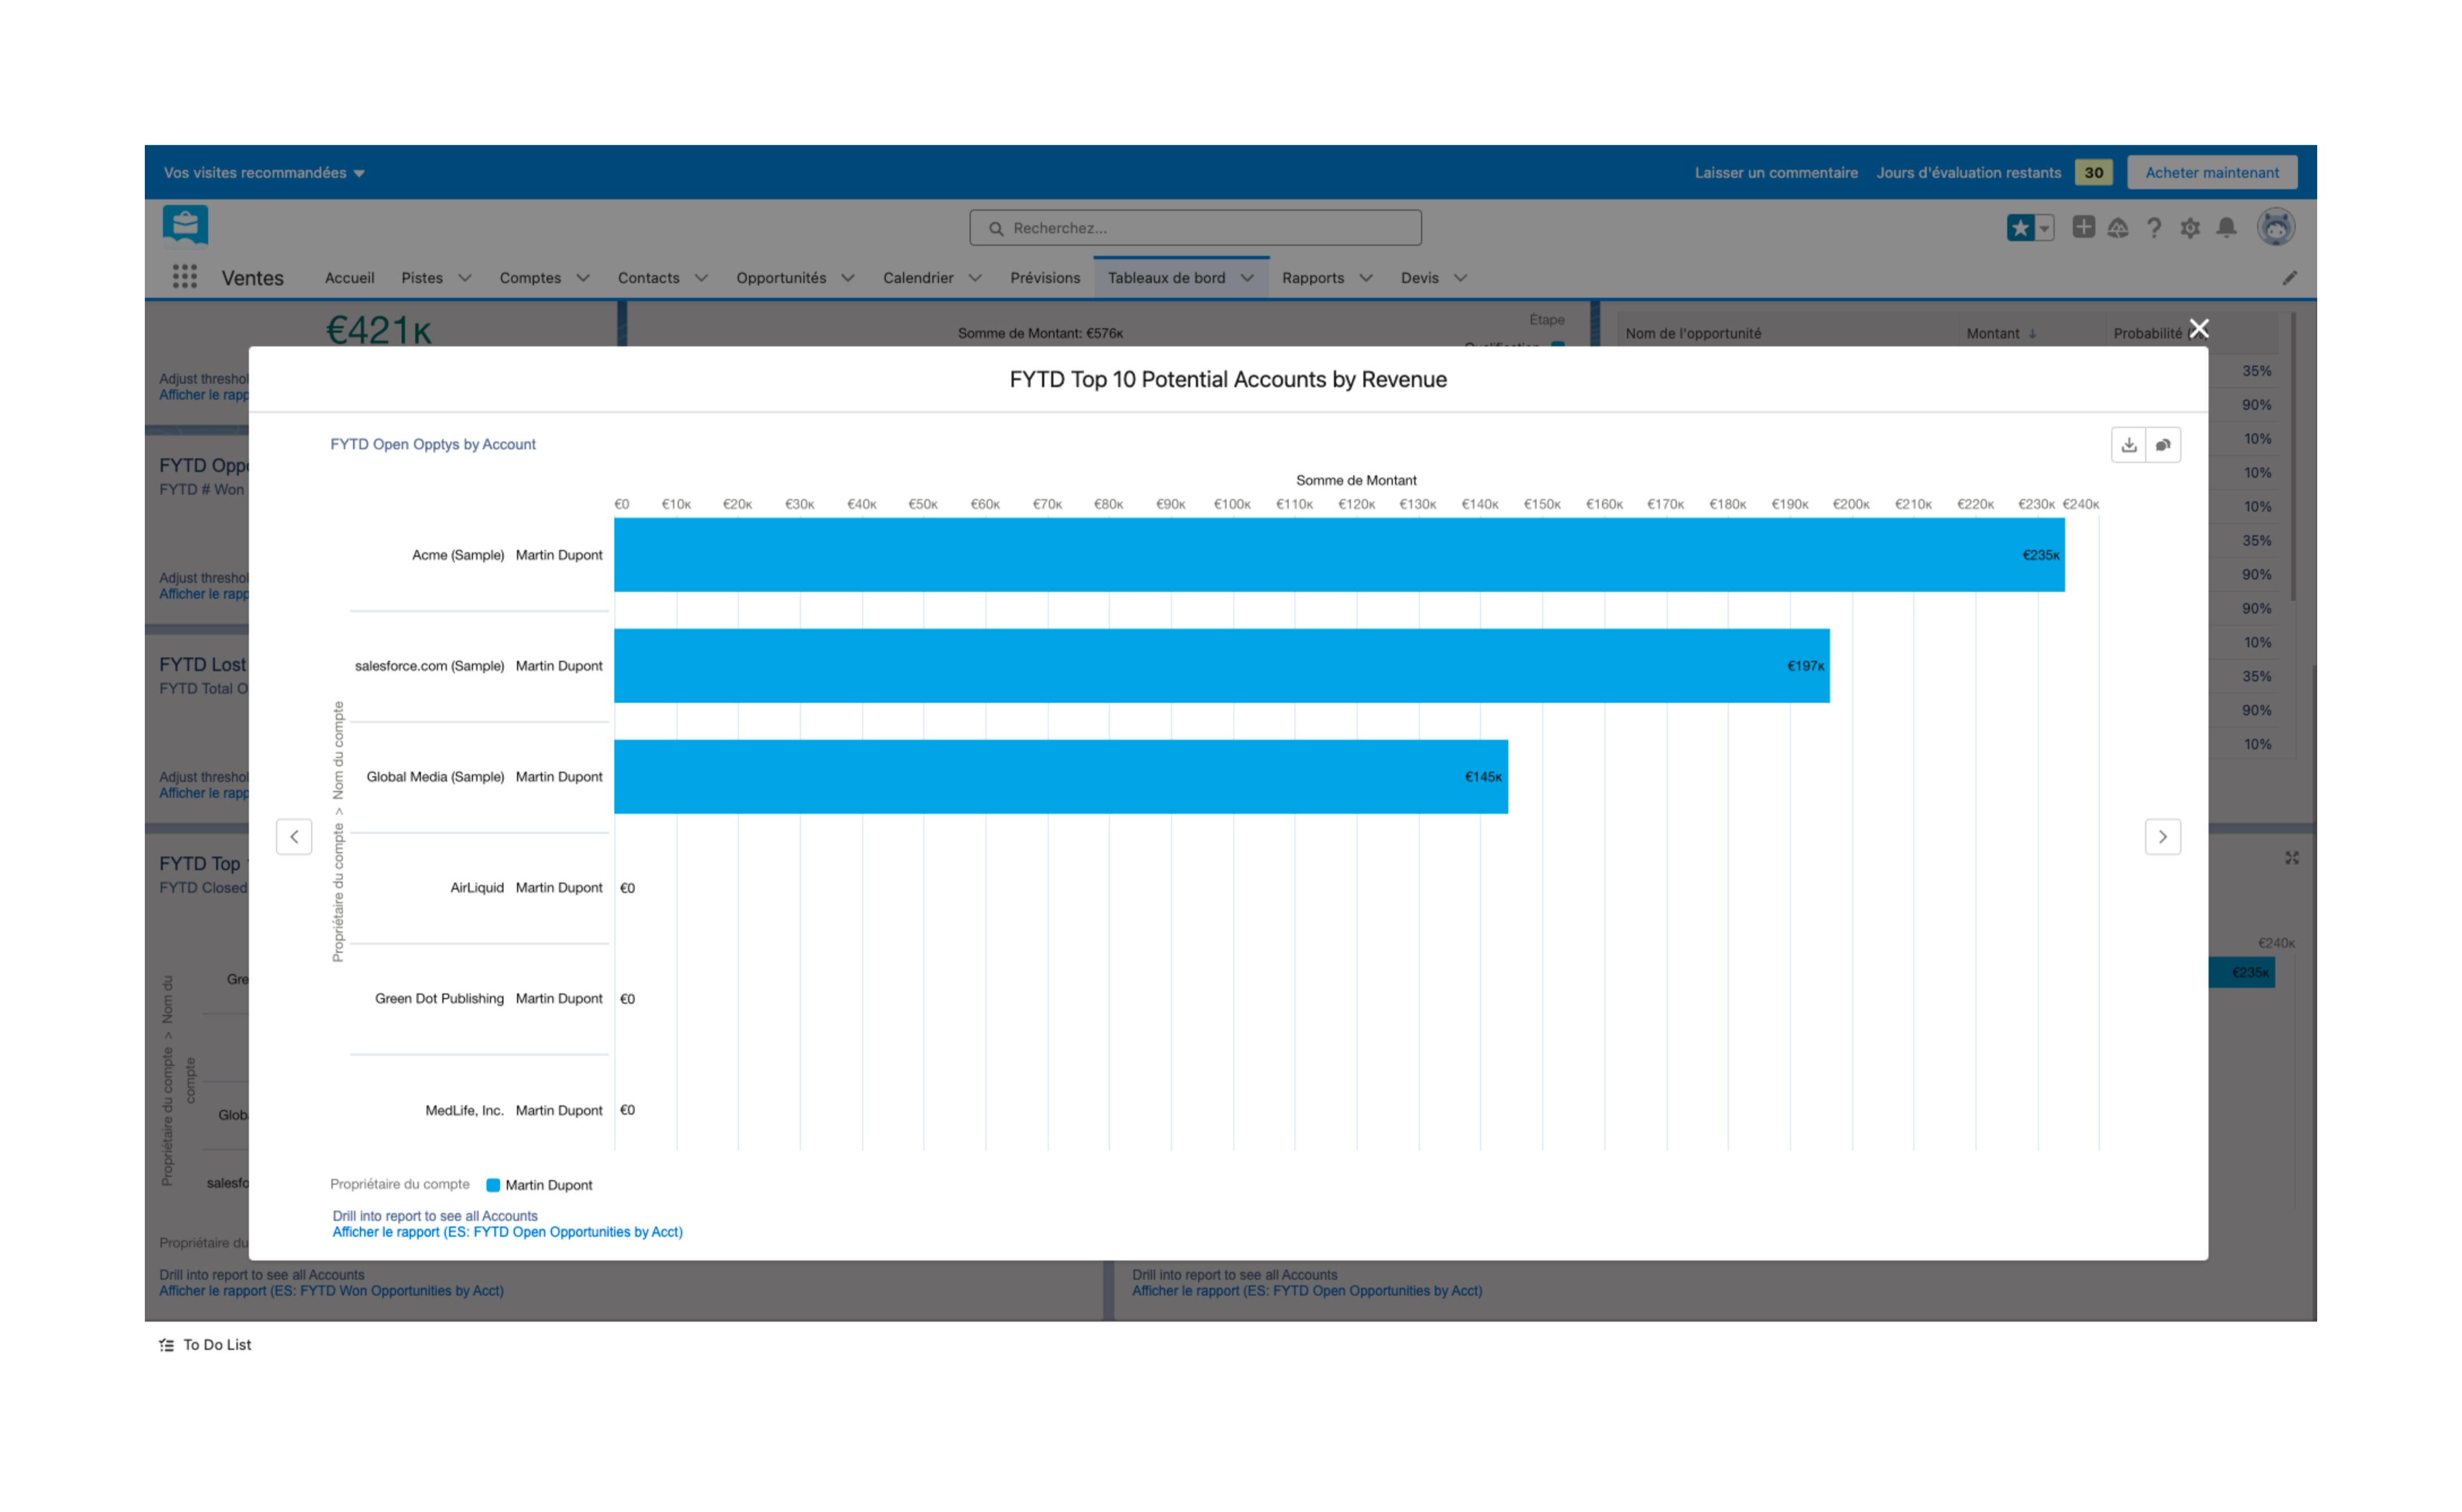Open FYTD Open Opptys by Account link
The image size is (2462, 1512).
point(433,444)
